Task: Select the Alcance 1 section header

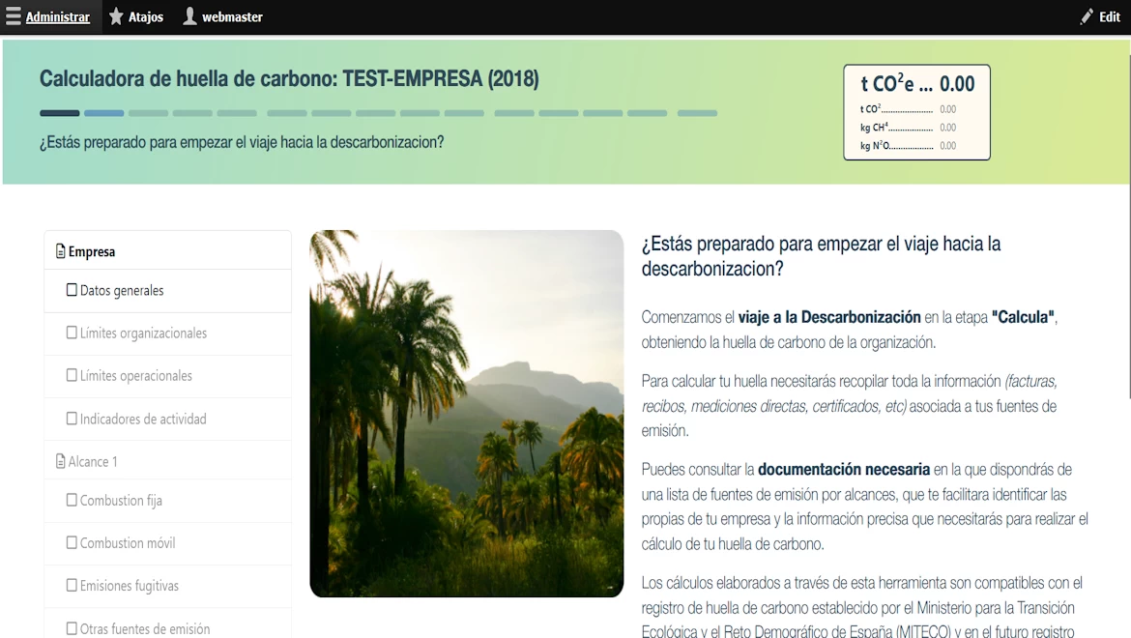Action: tap(167, 461)
